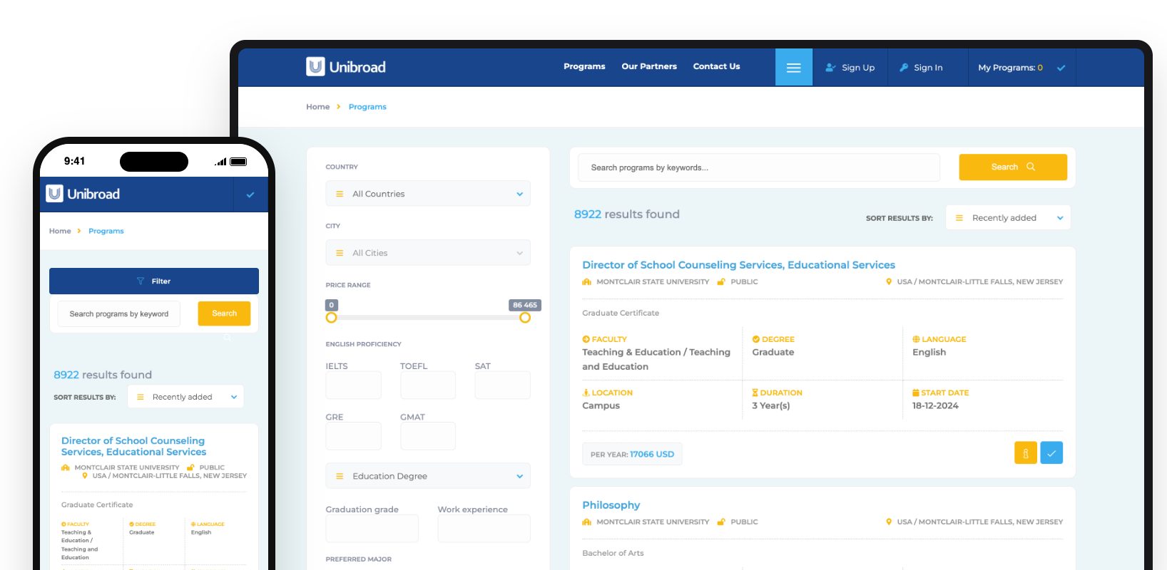Click the checkmark next to My Programs
1167x570 pixels.
pyautogui.click(x=1061, y=68)
